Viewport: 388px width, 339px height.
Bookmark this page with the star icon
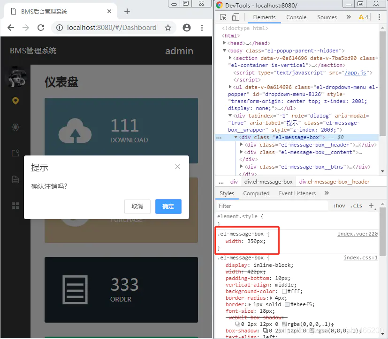(x=168, y=28)
